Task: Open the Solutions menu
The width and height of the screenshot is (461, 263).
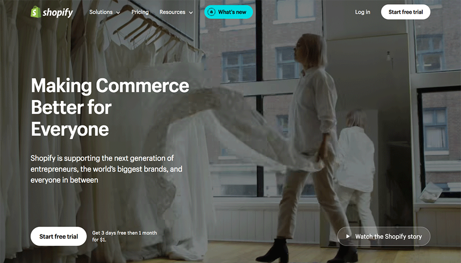Action: point(101,12)
